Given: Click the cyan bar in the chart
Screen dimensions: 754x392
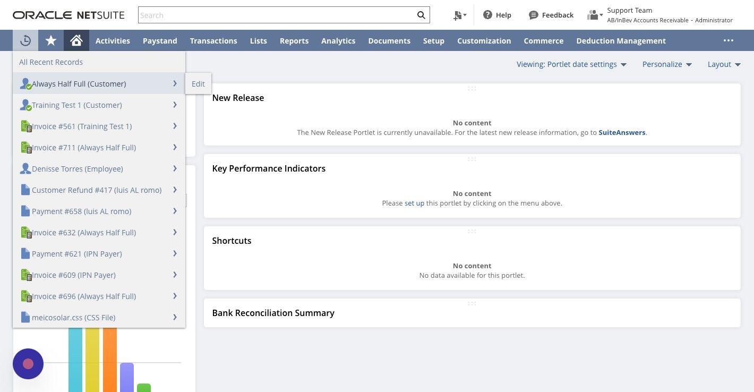Looking at the screenshot, I should click(x=75, y=360).
